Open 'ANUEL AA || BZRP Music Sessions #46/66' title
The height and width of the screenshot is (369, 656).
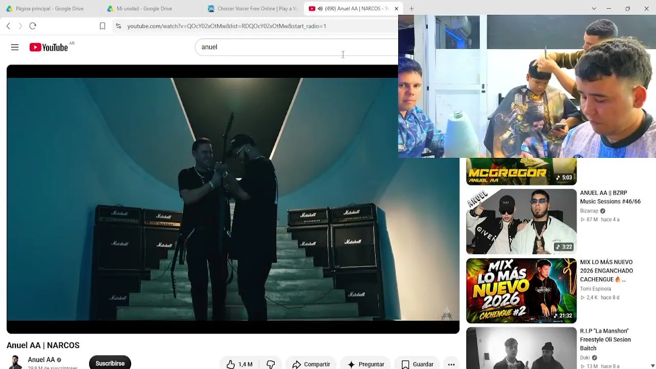point(610,197)
